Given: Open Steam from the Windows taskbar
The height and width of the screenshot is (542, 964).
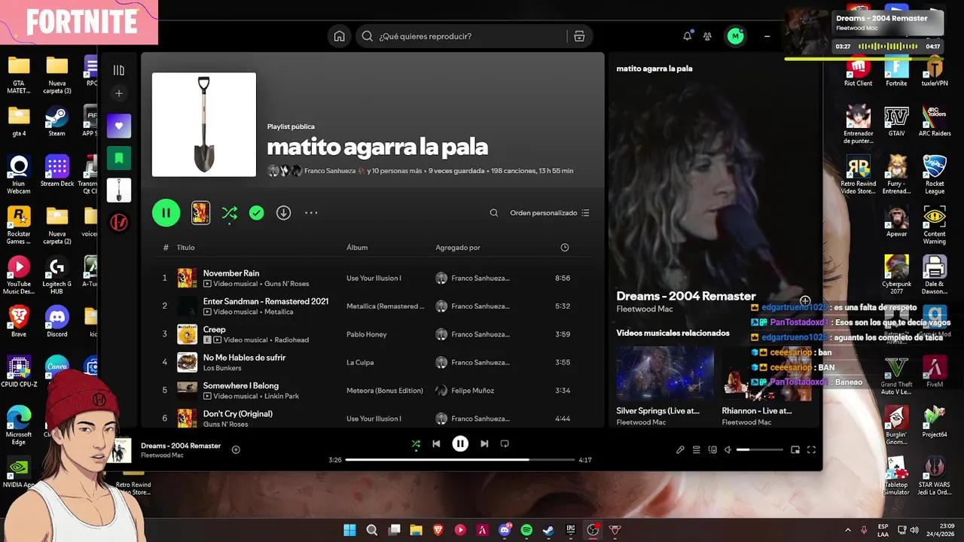Looking at the screenshot, I should click(x=548, y=530).
